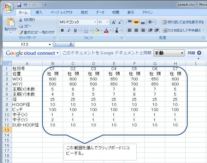Click the format painter brush icon
207x163 pixels.
21,32
